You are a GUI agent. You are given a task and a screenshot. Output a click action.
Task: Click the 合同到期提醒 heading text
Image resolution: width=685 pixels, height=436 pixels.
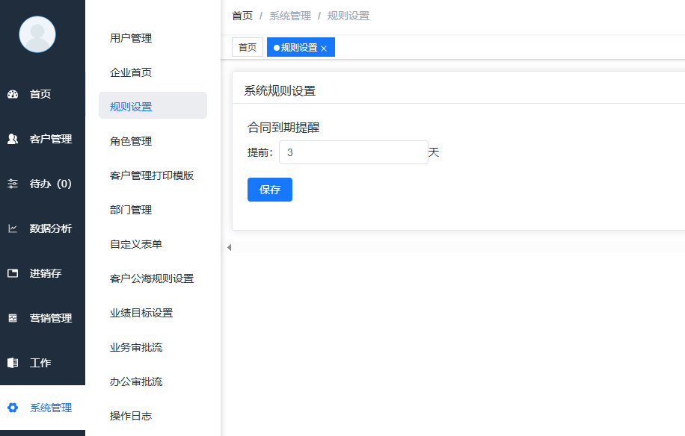pyautogui.click(x=283, y=128)
